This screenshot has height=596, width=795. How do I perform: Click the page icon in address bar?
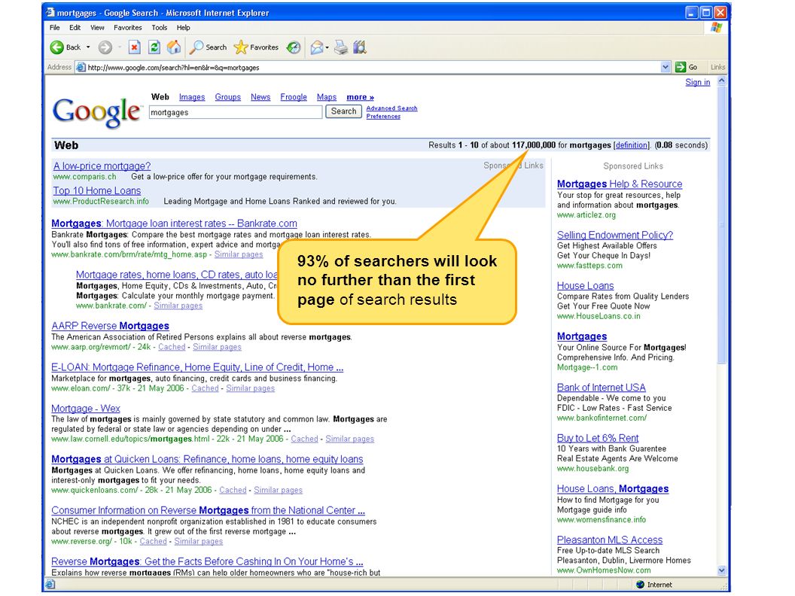pyautogui.click(x=81, y=67)
